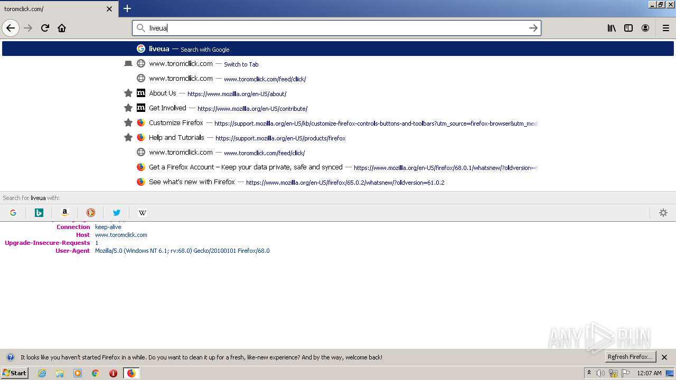Click Firefox taskbar button
Screen dimensions: 676x380
[131, 373]
